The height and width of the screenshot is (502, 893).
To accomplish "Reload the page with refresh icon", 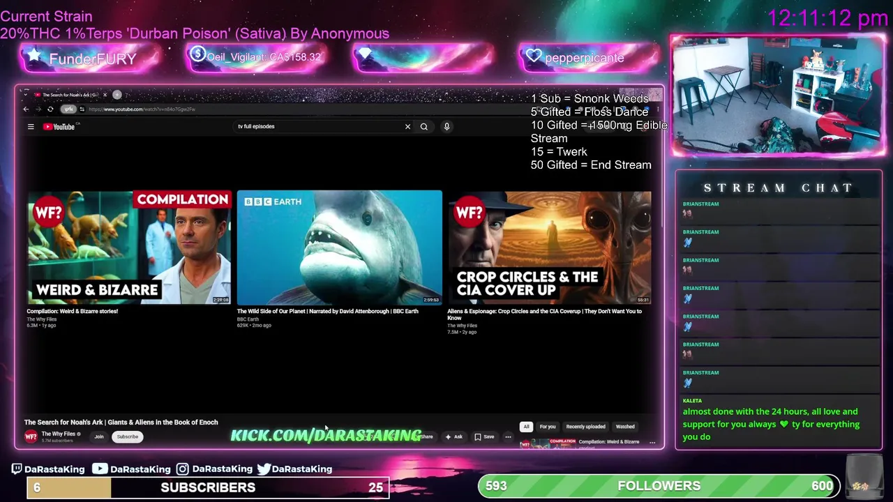I will (x=50, y=109).
